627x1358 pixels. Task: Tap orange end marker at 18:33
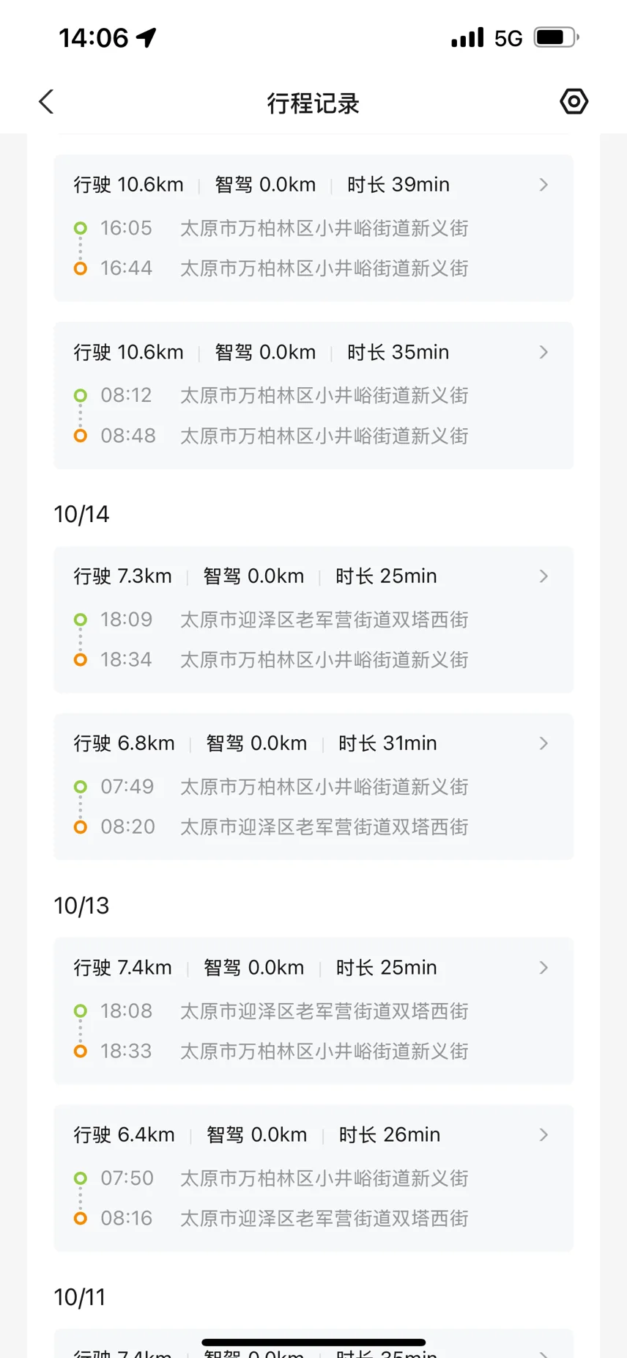click(x=81, y=1051)
